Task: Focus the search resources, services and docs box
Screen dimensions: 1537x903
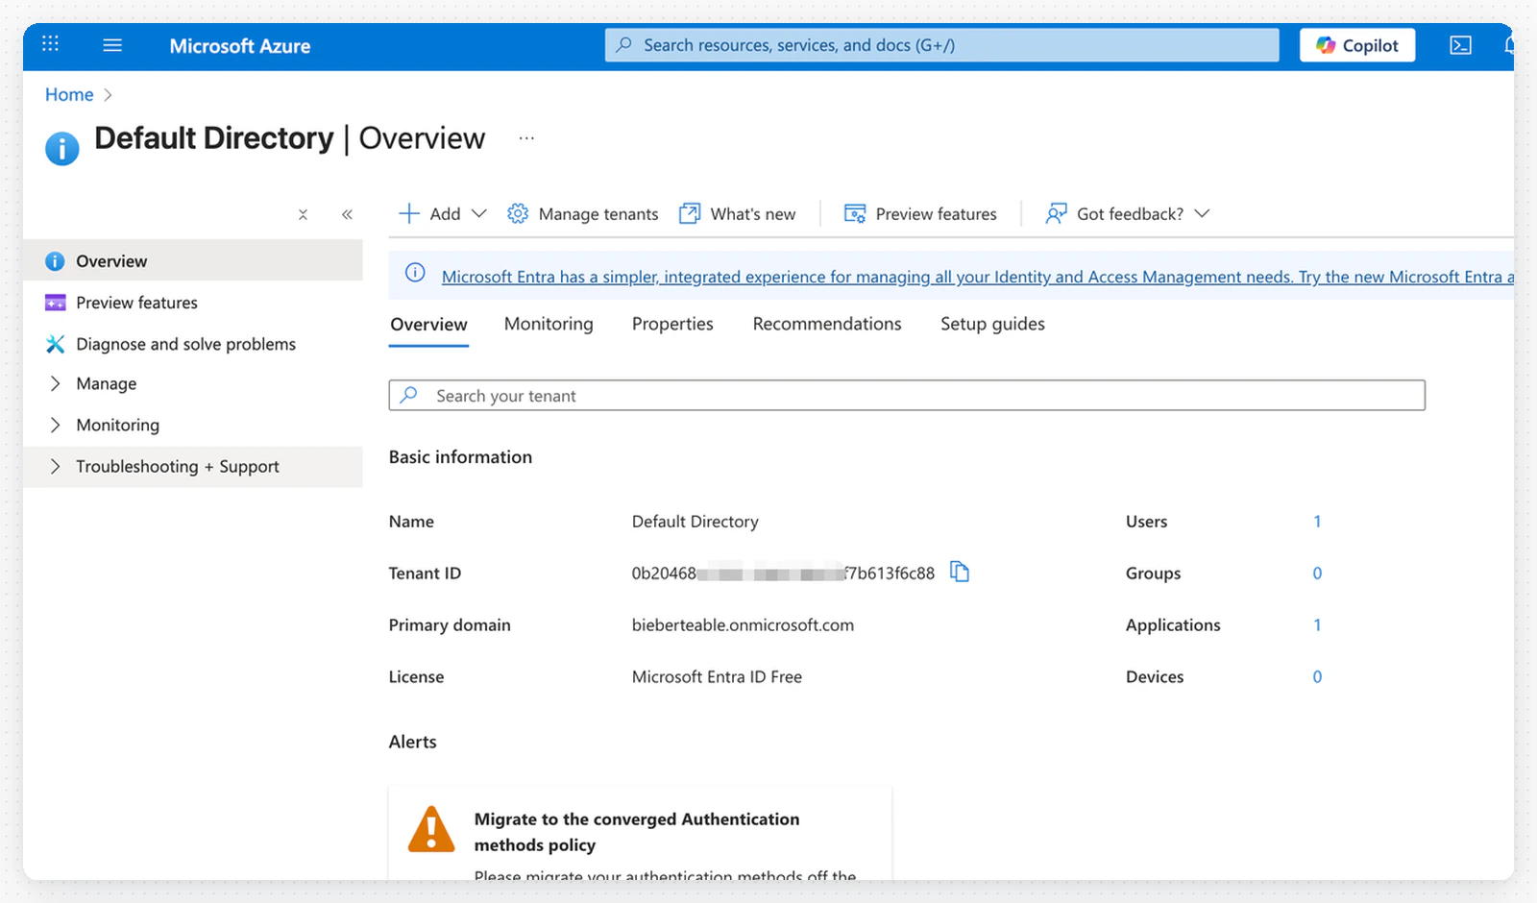Action: pyautogui.click(x=941, y=45)
